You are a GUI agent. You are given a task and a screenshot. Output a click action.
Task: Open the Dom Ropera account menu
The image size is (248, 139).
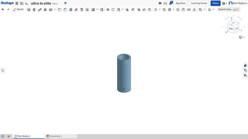(x=238, y=3)
